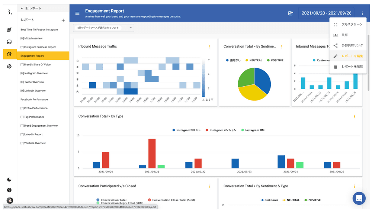Expand the data sources dropdown
Viewport: 372px width, 210px height.
pyautogui.click(x=104, y=28)
